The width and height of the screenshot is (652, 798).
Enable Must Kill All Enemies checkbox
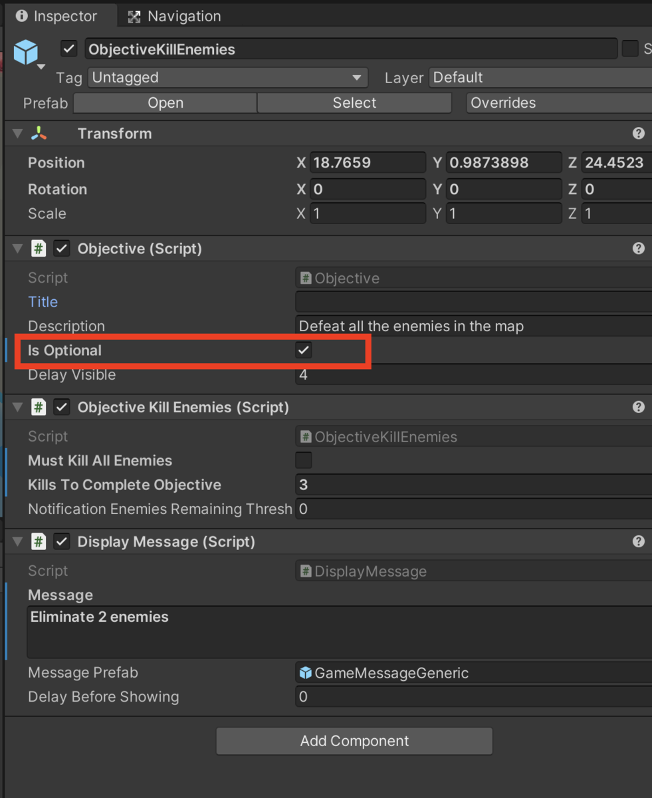304,460
